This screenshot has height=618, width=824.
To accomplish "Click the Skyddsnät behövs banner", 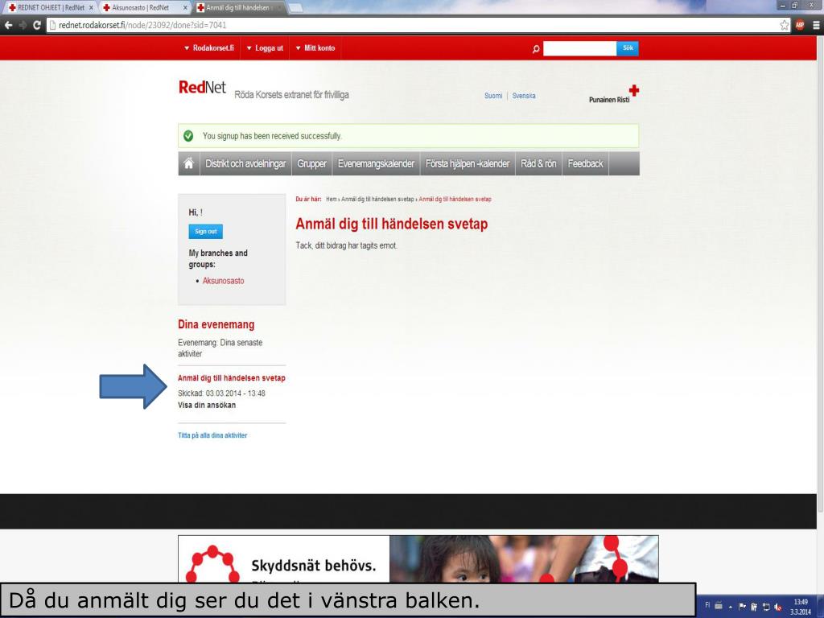I will click(x=418, y=559).
